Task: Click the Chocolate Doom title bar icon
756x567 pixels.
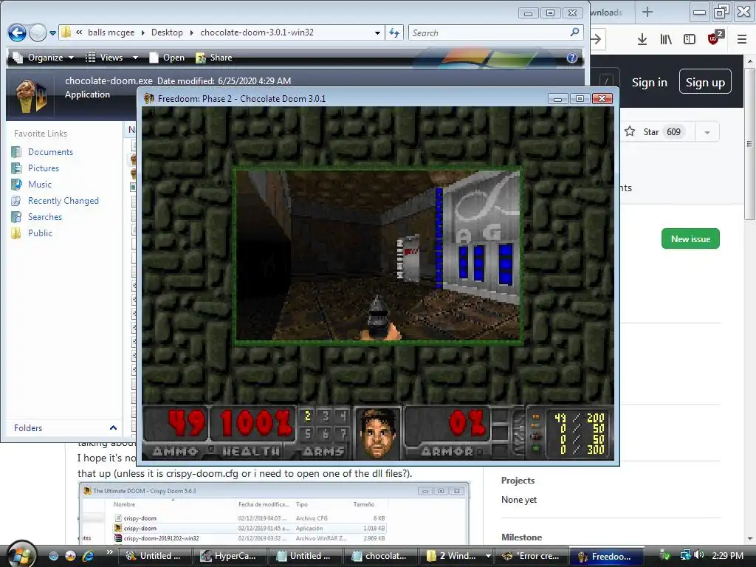Action: (149, 99)
